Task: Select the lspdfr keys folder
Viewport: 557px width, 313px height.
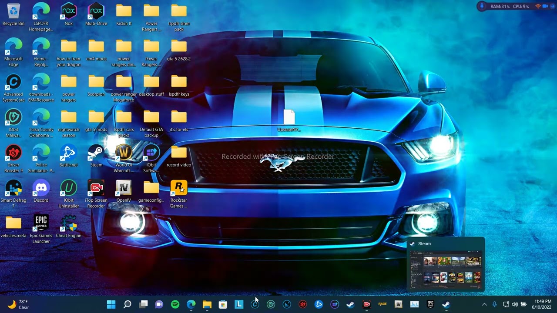Action: 179,86
